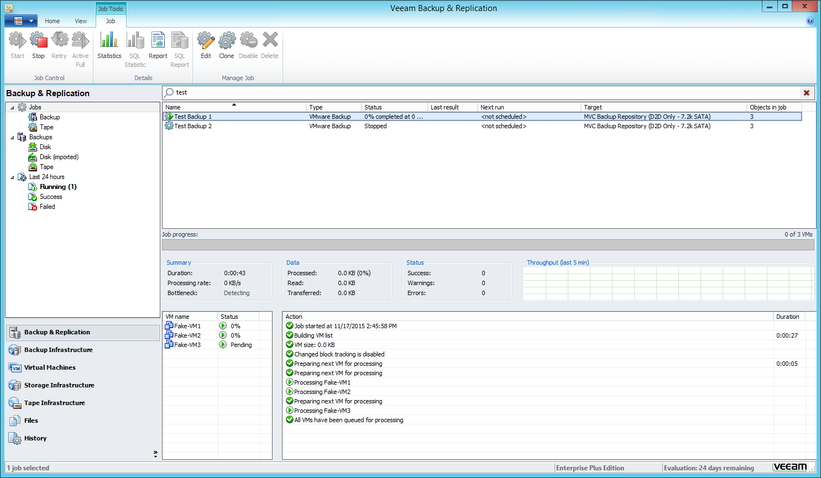Open the main application menu button
Screen dimensions: 821x478
[21, 21]
